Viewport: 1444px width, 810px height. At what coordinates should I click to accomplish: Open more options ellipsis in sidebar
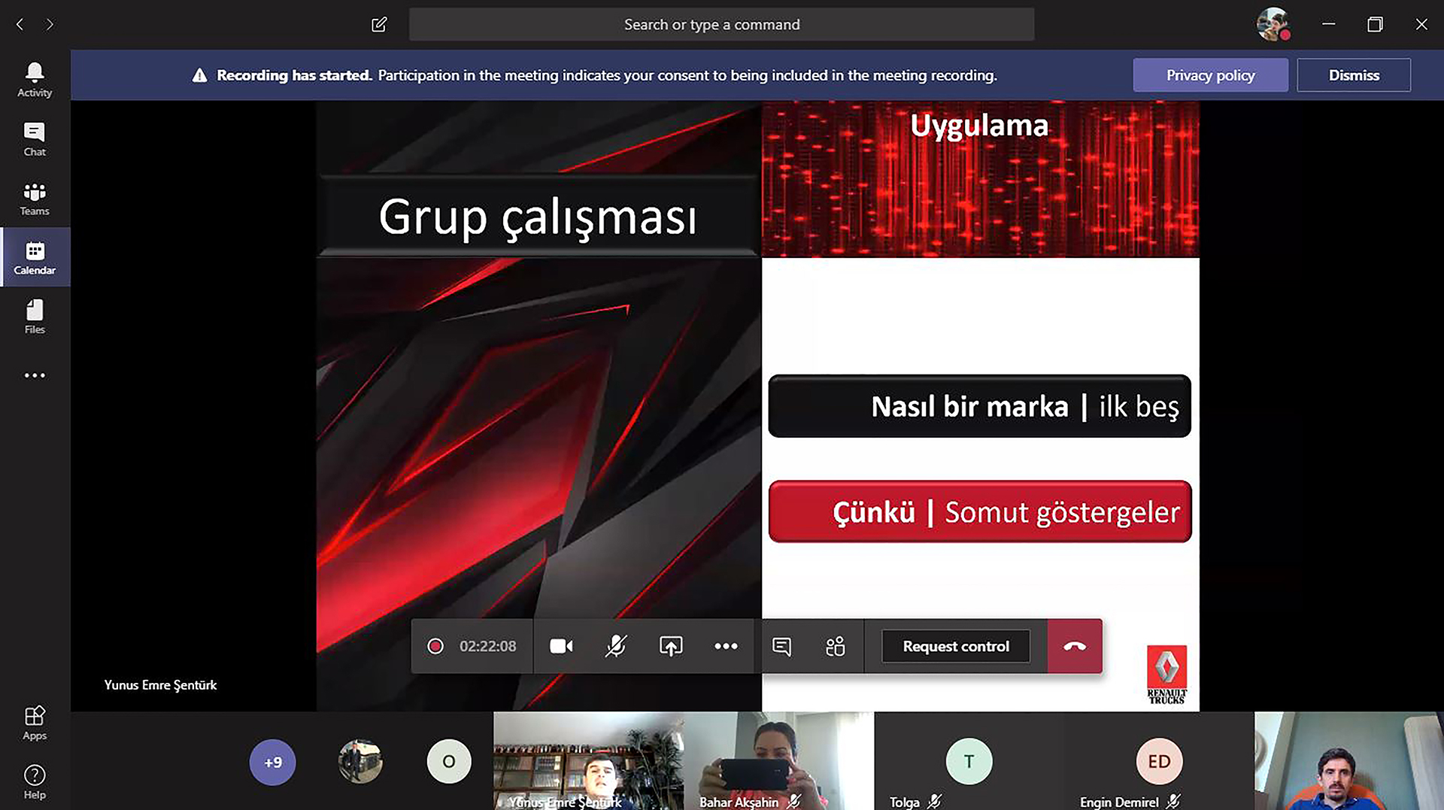pyautogui.click(x=34, y=375)
